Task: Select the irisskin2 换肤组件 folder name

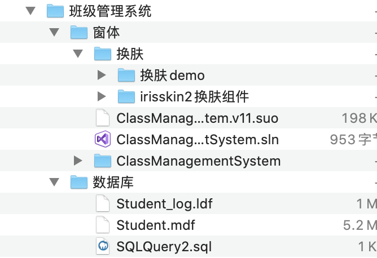Action: (x=195, y=97)
